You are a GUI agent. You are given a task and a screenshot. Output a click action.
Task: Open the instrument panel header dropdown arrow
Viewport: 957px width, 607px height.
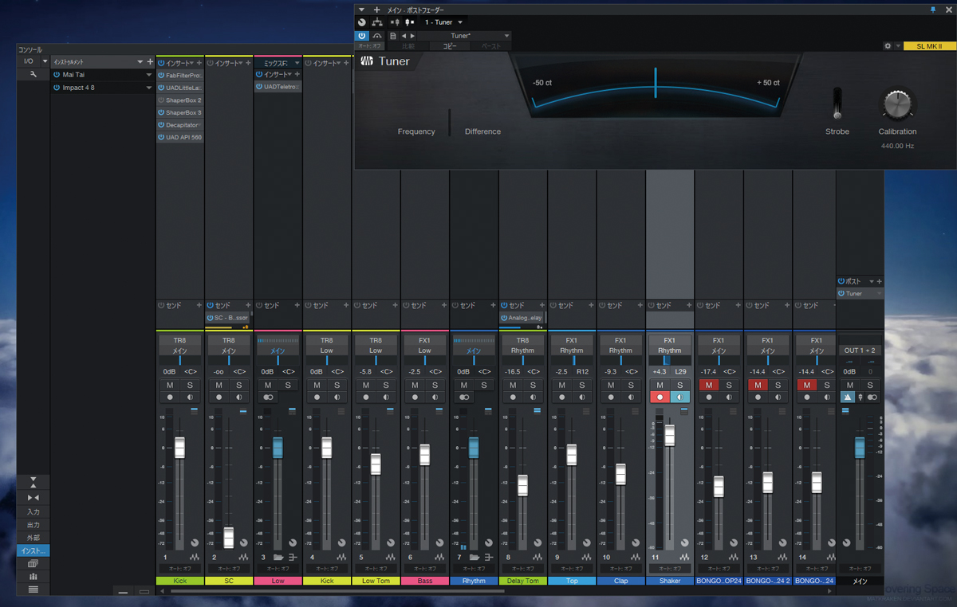tap(140, 62)
